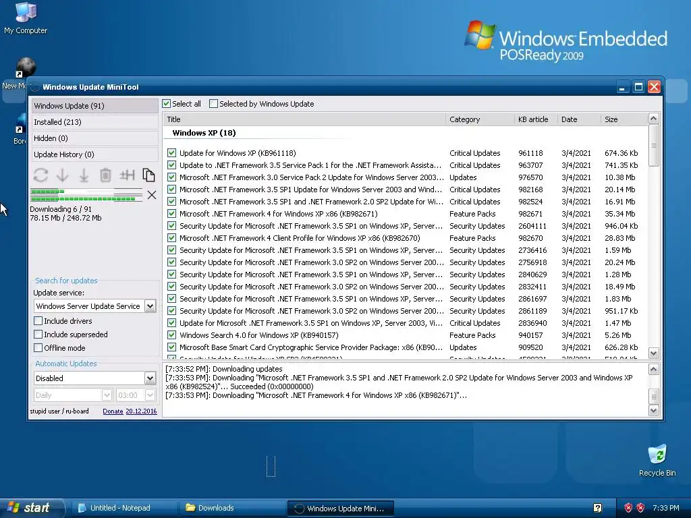Sort by Category column header

pyautogui.click(x=480, y=119)
